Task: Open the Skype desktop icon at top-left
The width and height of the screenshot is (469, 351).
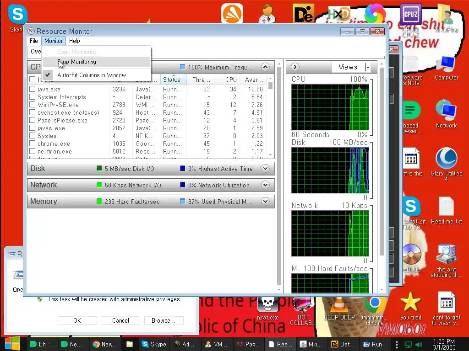Action: click(17, 18)
